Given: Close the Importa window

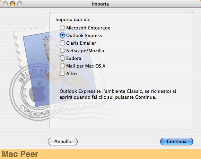Looking at the screenshot, I should coord(5,4).
